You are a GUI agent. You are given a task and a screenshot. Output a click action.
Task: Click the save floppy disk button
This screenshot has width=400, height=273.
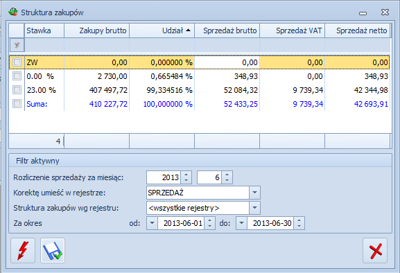click(53, 251)
